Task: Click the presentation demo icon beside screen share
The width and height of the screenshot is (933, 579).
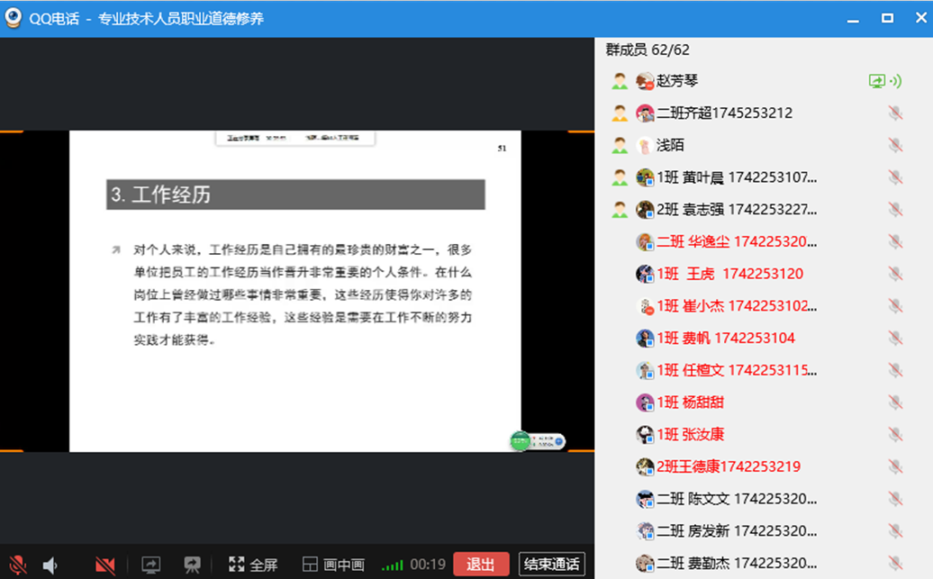Action: (192, 565)
